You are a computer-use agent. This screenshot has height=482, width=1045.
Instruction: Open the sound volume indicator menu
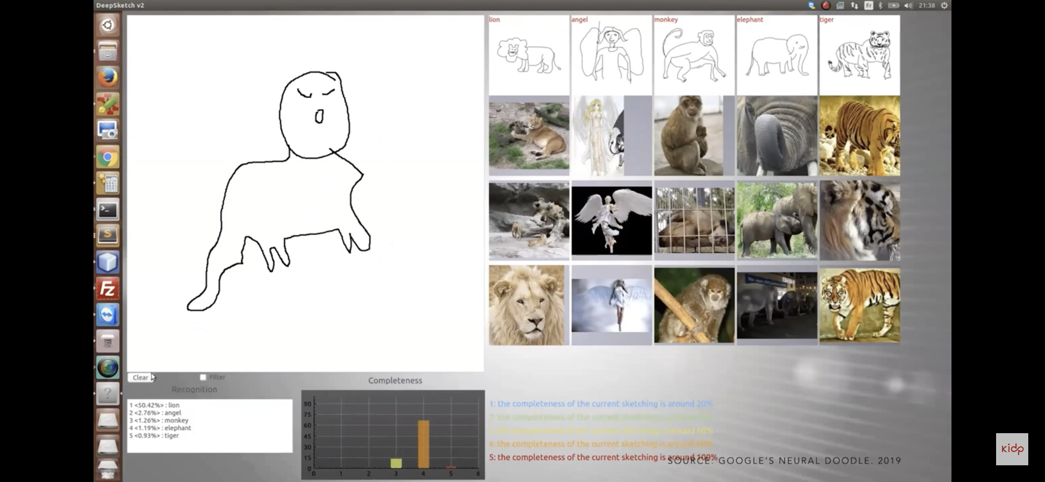click(908, 6)
